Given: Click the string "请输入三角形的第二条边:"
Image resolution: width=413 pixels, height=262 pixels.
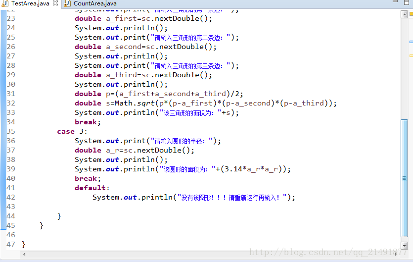Looking at the screenshot, I should pyautogui.click(x=191, y=38).
